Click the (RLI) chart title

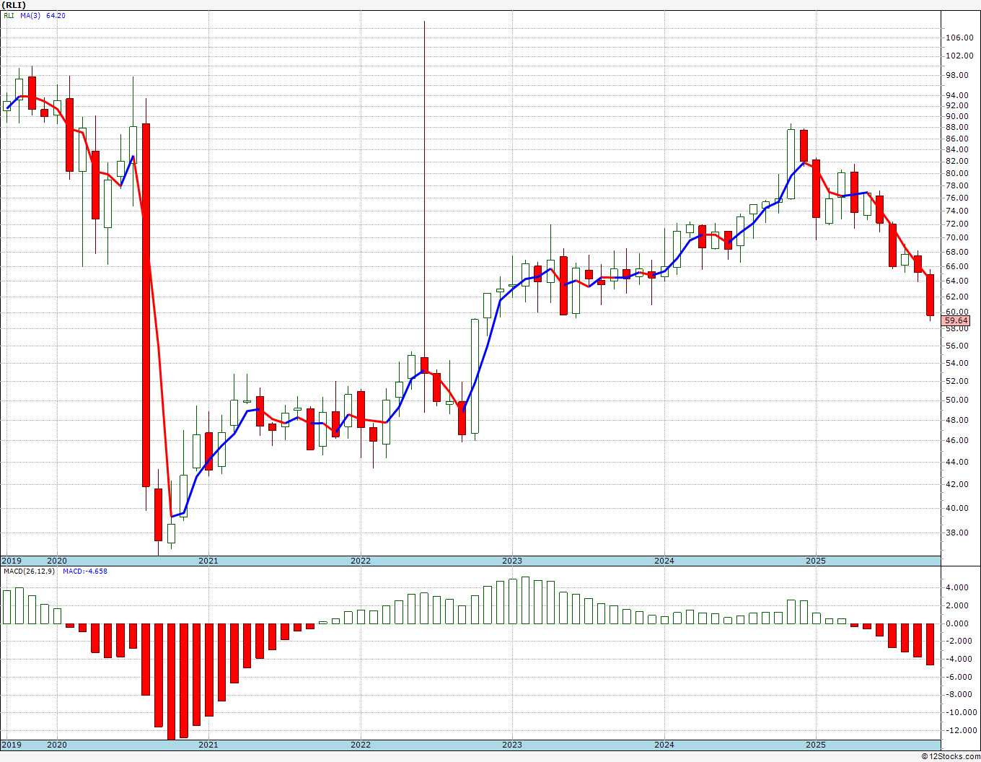tap(14, 4)
